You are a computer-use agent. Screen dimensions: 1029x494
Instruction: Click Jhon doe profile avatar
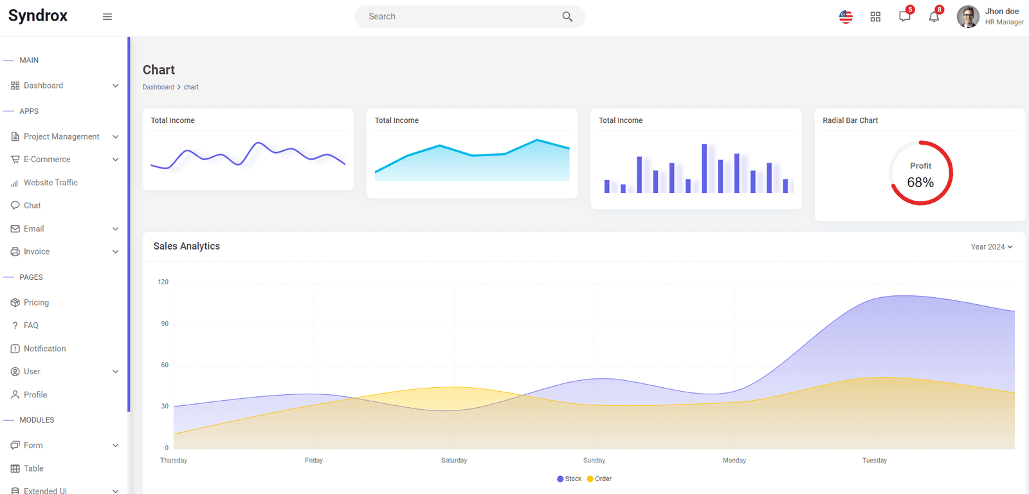coord(968,17)
